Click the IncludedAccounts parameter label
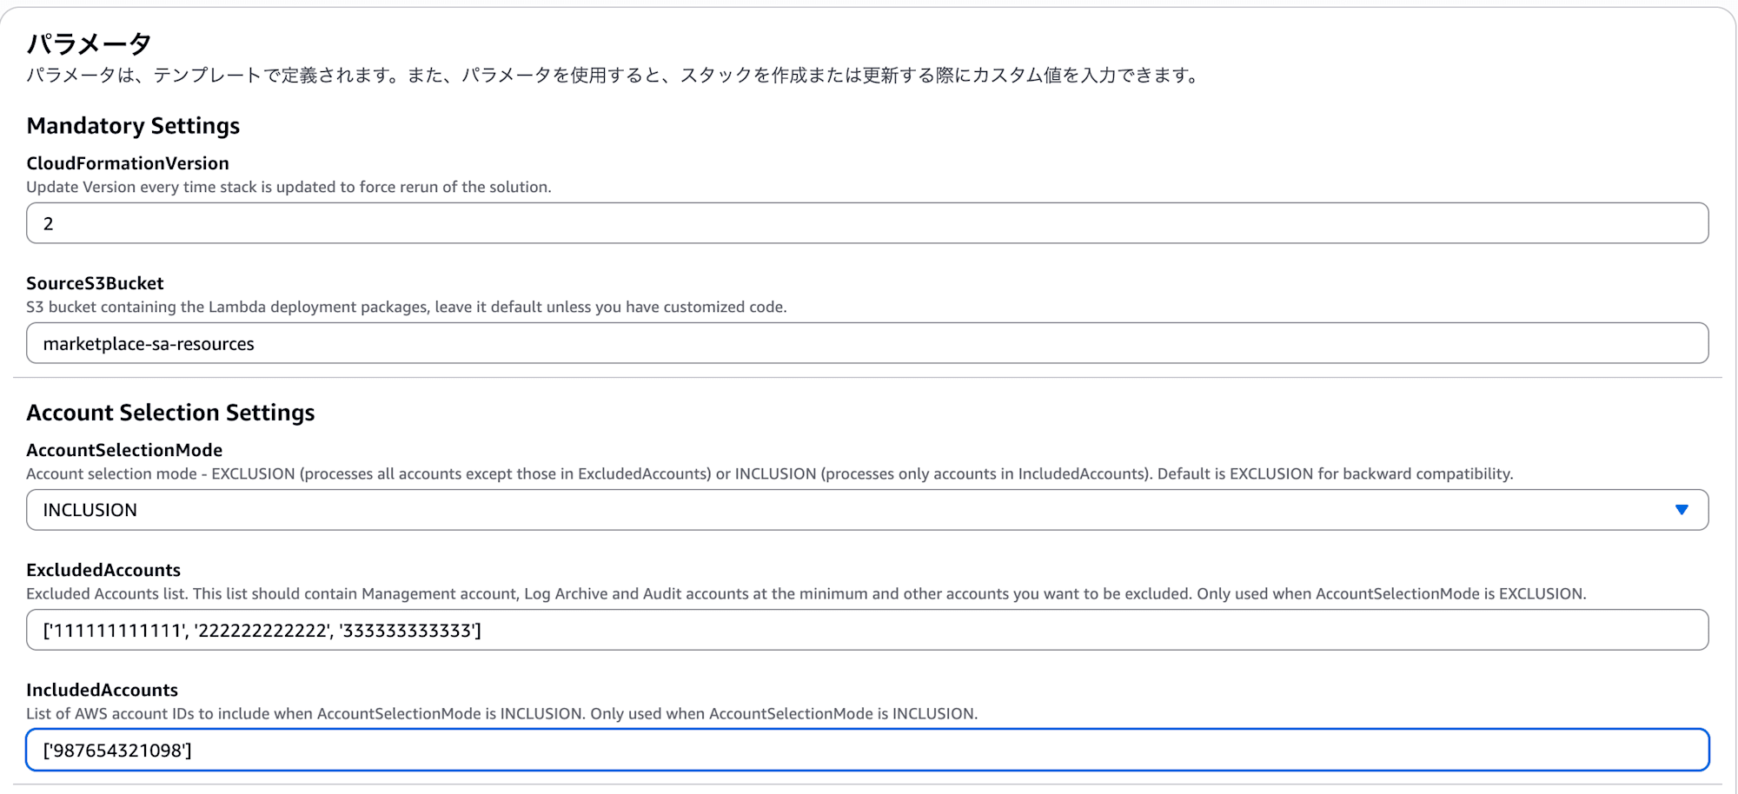1738x794 pixels. (102, 690)
